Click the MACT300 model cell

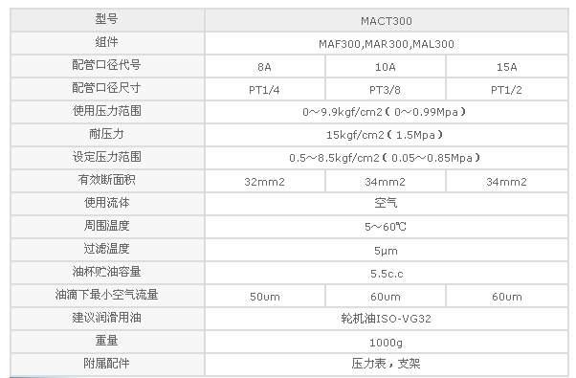pos(387,20)
